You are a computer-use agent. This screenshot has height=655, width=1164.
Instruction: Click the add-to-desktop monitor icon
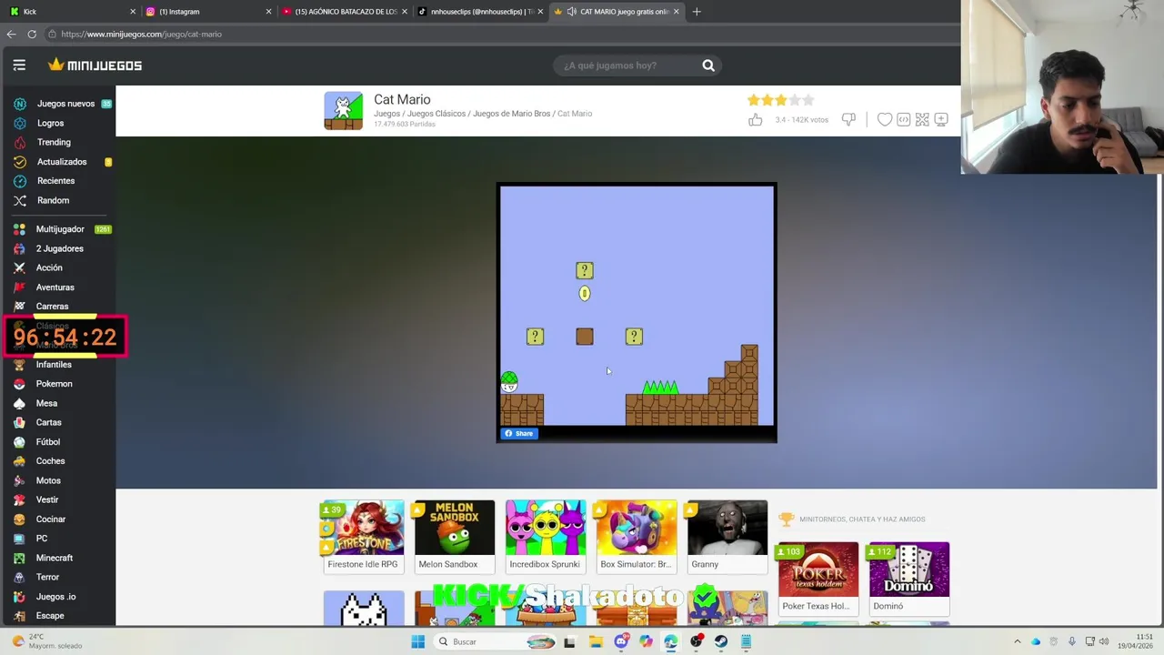941,119
